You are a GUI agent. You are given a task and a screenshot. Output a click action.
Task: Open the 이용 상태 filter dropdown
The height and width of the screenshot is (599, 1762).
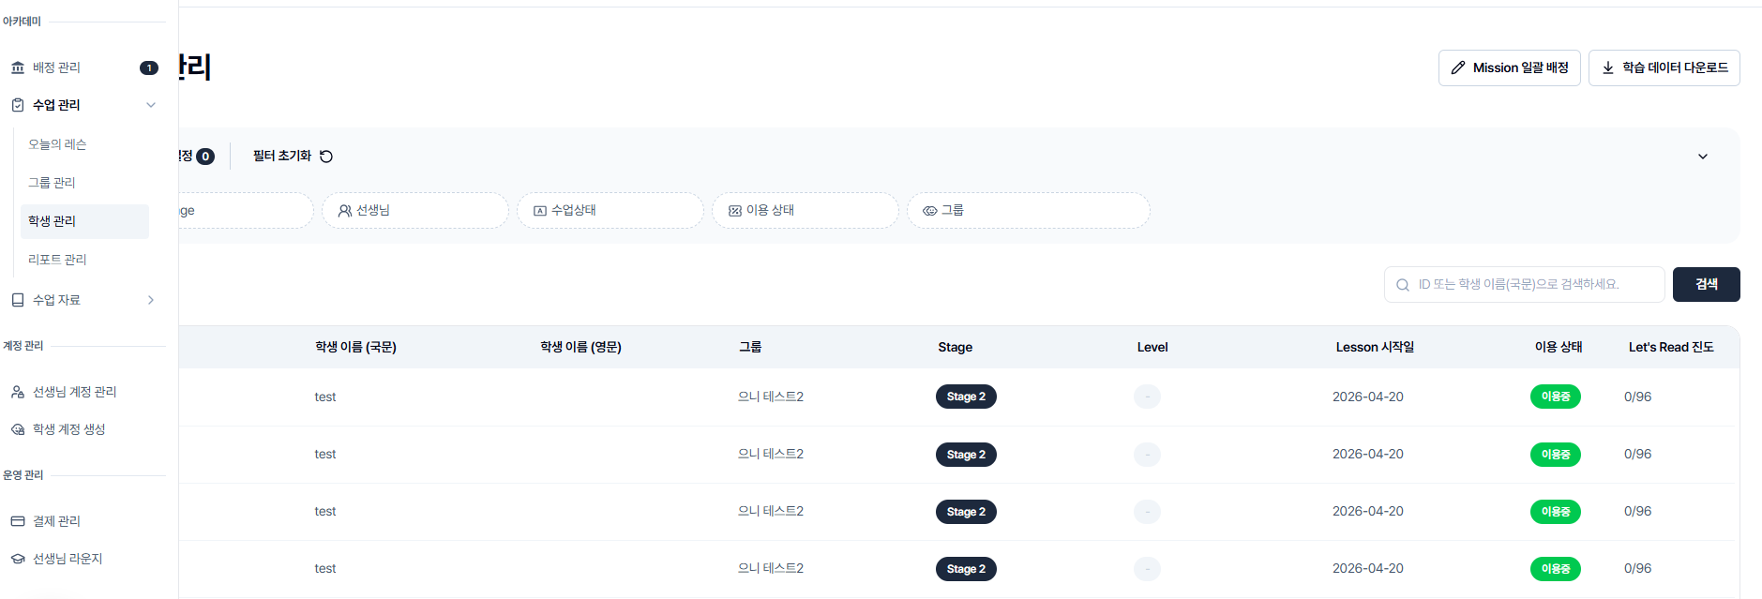(x=806, y=211)
